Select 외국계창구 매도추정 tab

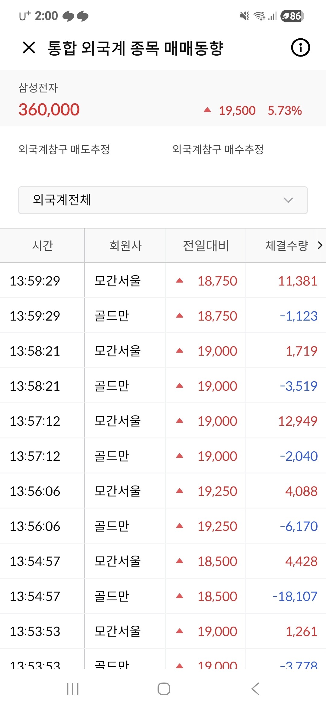64,149
